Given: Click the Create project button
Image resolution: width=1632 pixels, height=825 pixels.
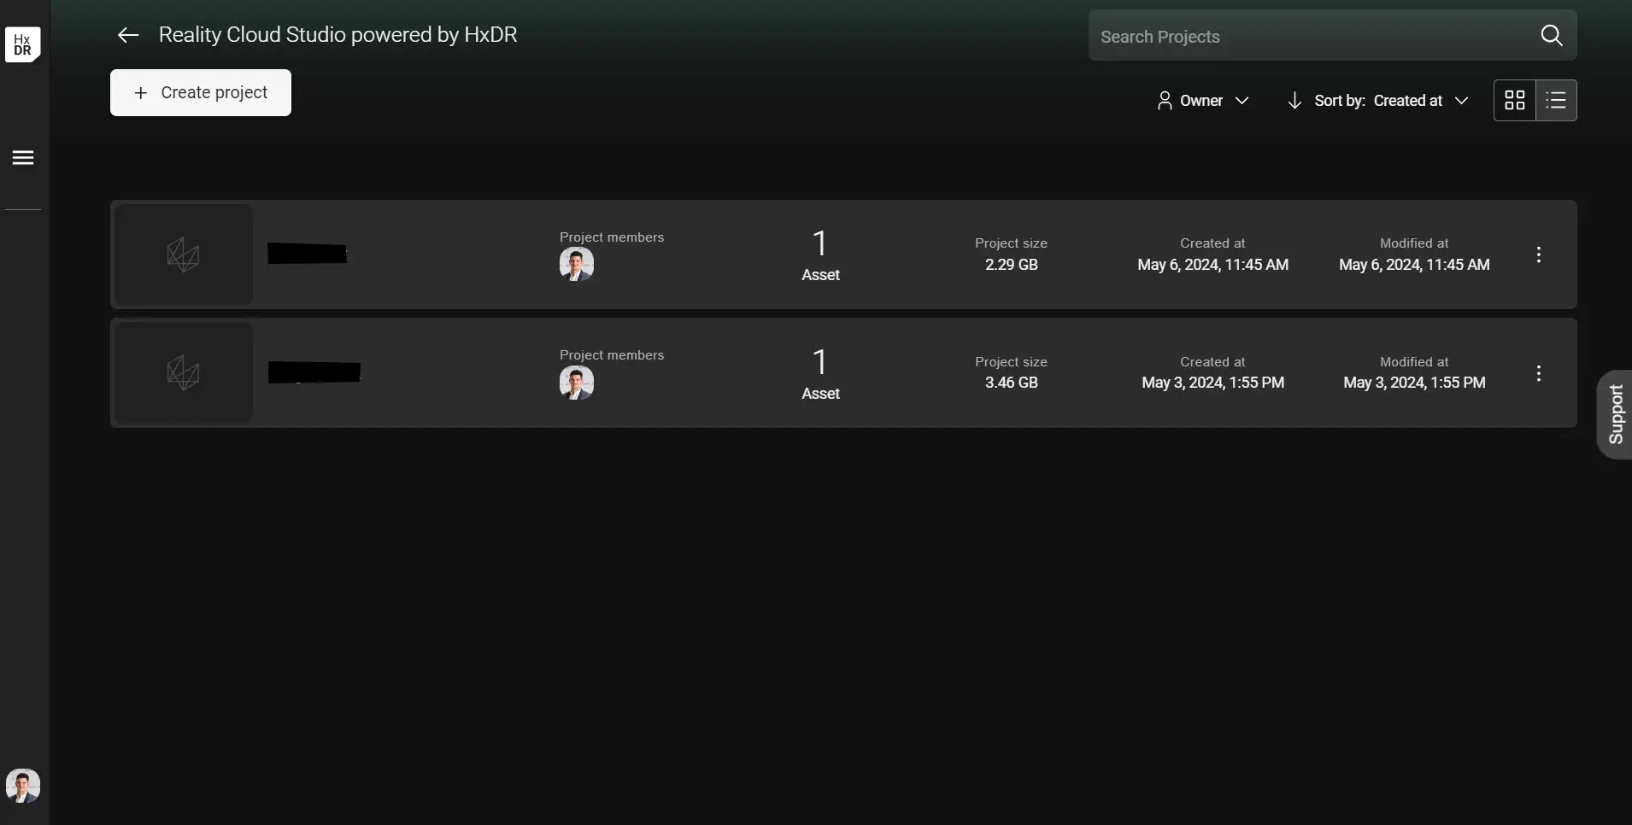Looking at the screenshot, I should pyautogui.click(x=201, y=93).
